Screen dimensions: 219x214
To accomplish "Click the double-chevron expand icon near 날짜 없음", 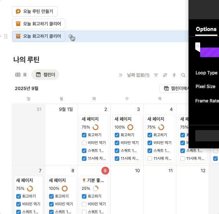I will point(121,75).
